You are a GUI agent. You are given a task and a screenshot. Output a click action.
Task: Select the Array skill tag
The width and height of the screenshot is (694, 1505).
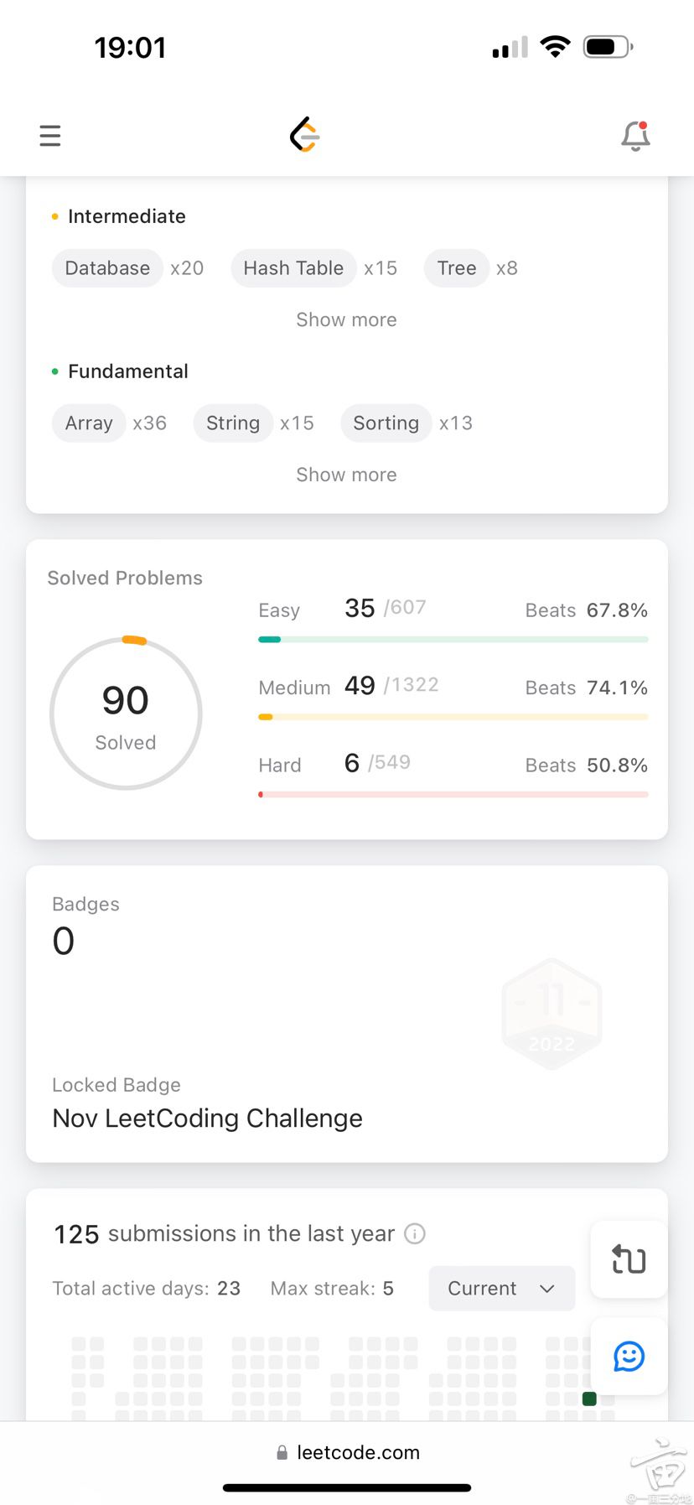pyautogui.click(x=89, y=423)
